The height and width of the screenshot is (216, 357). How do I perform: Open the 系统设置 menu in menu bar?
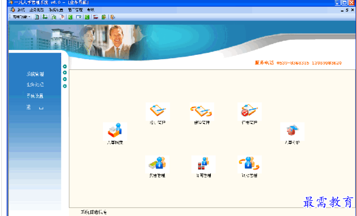(x=56, y=10)
